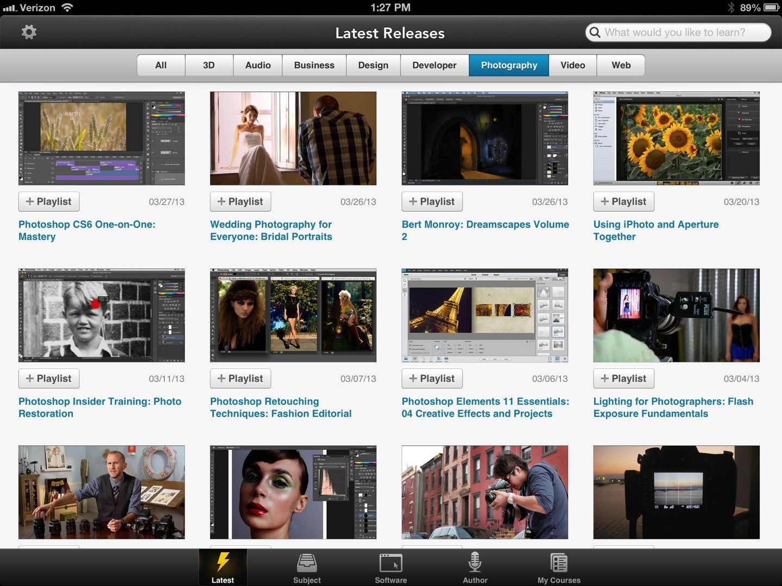Add Lighting for Photographers course to playlist
Screen dimensions: 782x586
[x=624, y=378]
